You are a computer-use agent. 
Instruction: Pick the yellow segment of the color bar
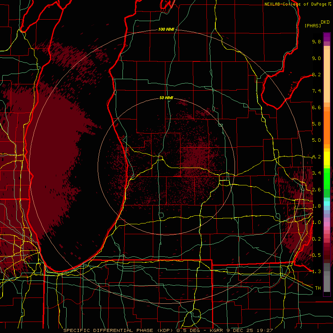(x=327, y=158)
